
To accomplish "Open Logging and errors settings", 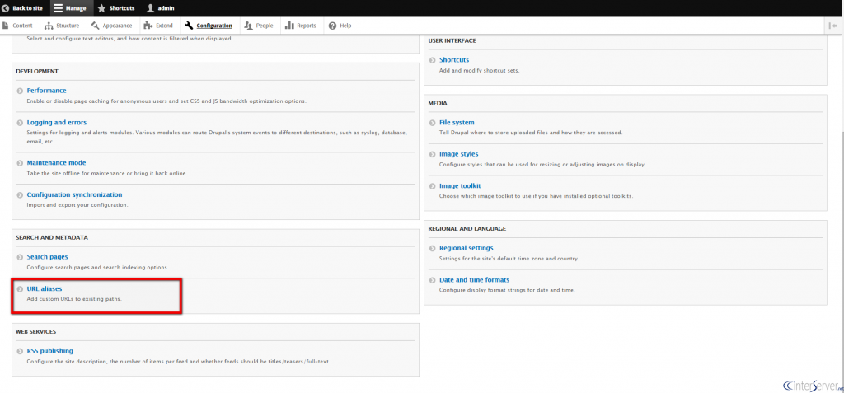I will click(x=57, y=122).
